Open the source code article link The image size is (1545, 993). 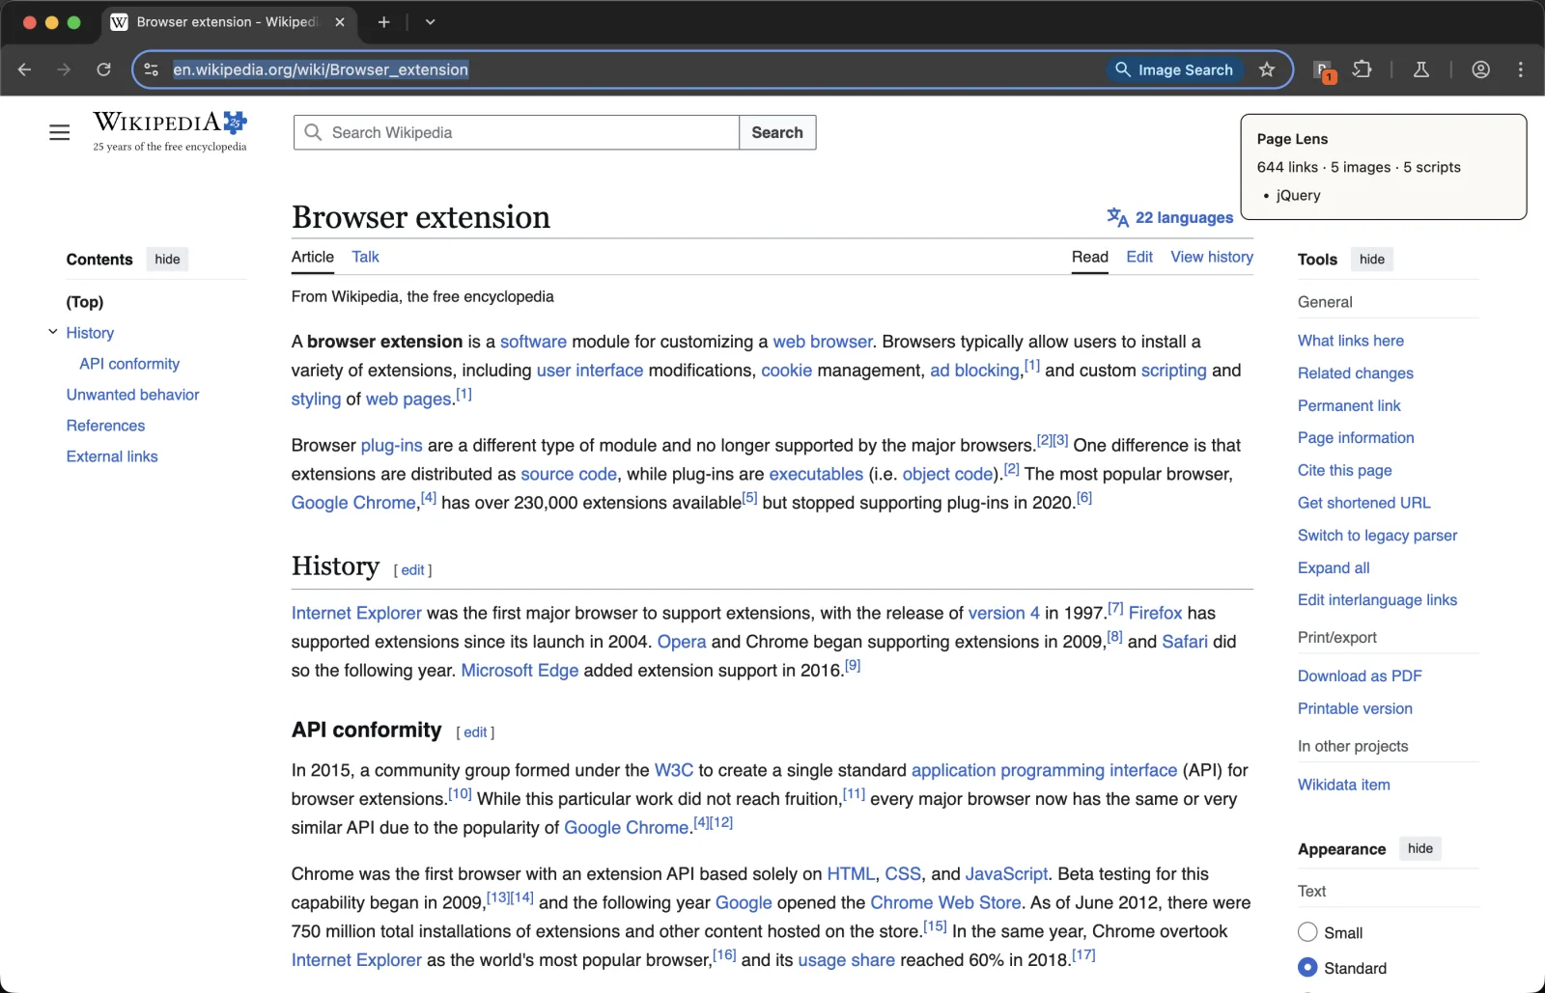[x=569, y=474]
